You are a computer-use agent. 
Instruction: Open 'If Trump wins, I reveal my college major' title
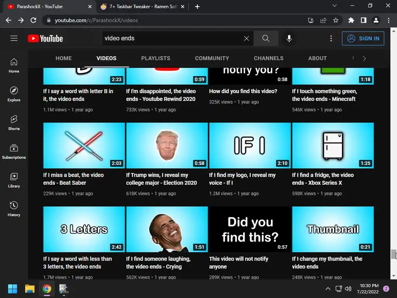pos(162,179)
